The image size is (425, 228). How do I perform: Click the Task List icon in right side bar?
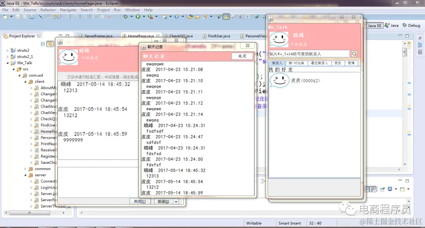(x=420, y=52)
